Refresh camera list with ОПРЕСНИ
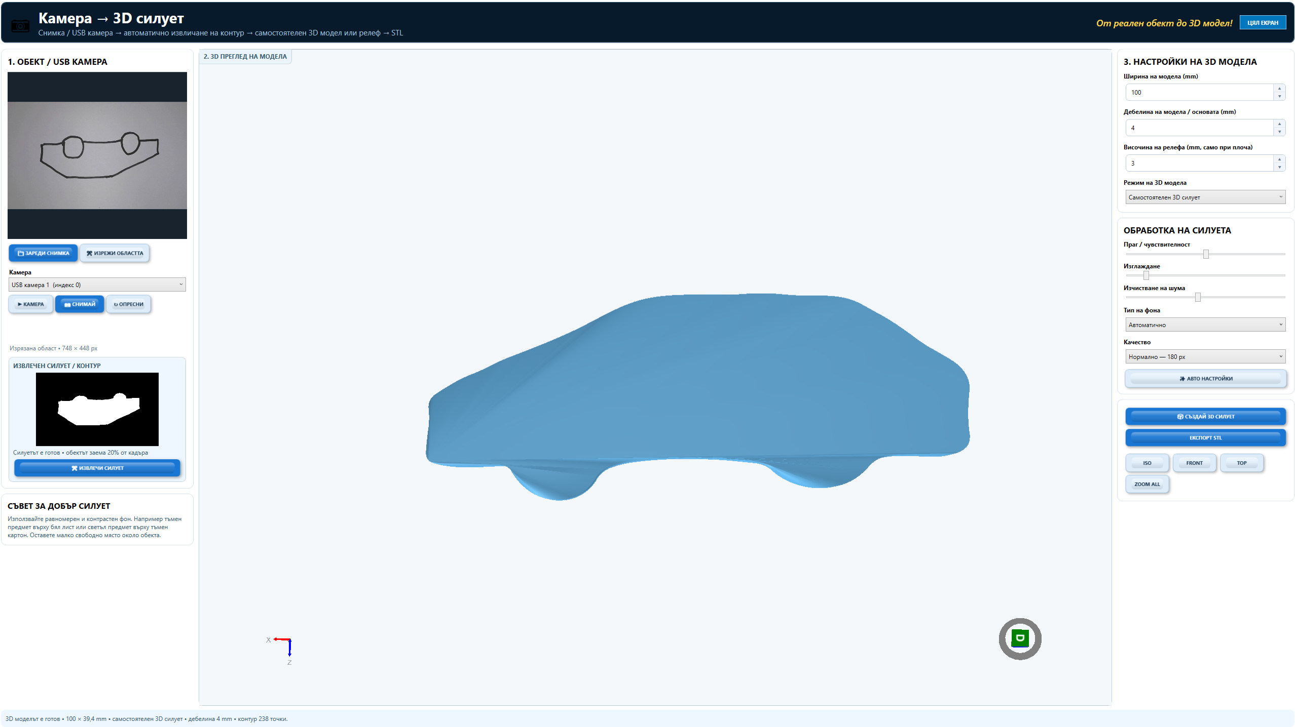The height and width of the screenshot is (727, 1295). point(129,304)
